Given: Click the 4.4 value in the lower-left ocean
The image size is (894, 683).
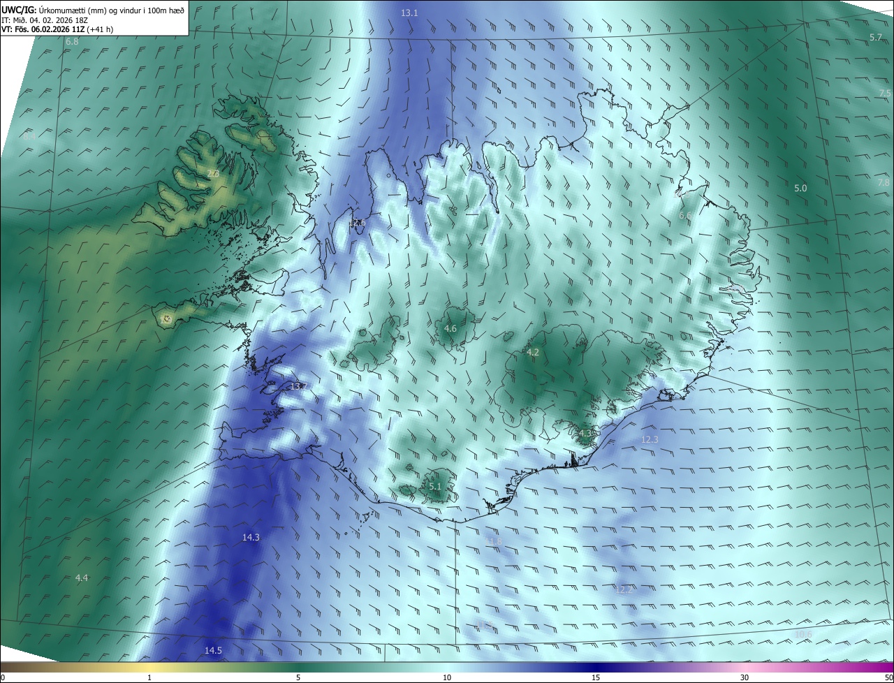Looking at the screenshot, I should (82, 578).
